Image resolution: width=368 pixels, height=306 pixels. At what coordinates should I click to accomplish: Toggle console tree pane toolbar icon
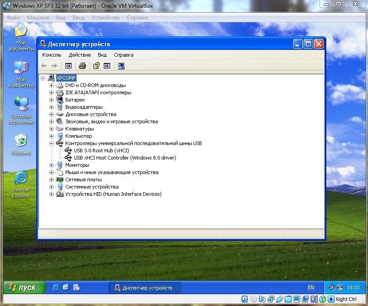click(68, 66)
